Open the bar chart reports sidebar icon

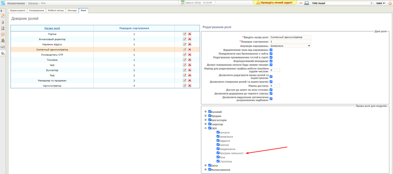coord(3,47)
